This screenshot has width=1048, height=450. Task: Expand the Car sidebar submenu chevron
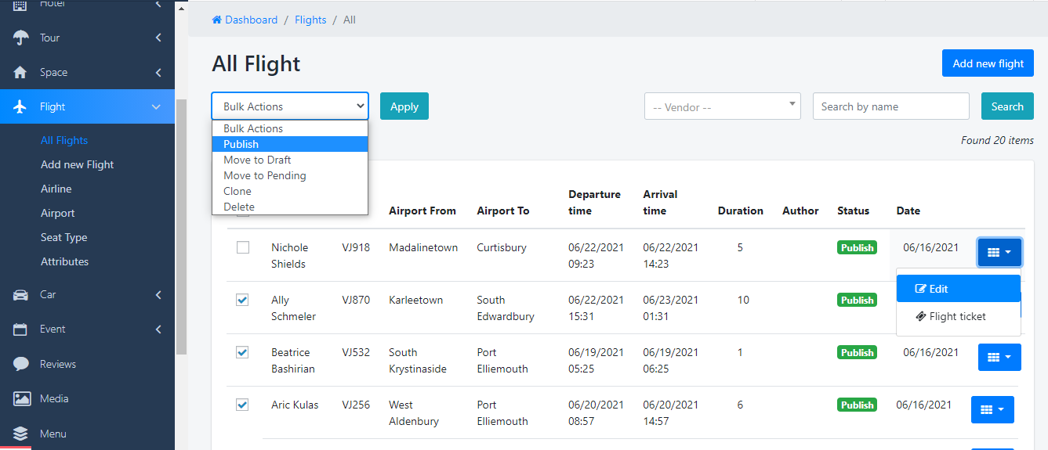tap(158, 294)
